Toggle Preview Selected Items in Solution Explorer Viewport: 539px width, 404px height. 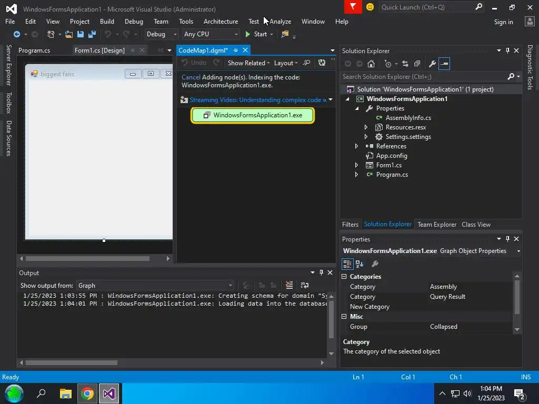[444, 64]
